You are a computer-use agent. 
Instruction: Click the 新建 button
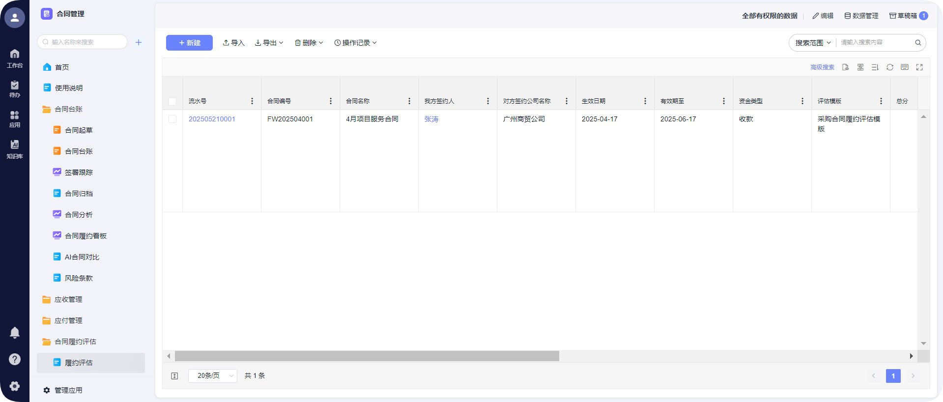click(x=189, y=43)
